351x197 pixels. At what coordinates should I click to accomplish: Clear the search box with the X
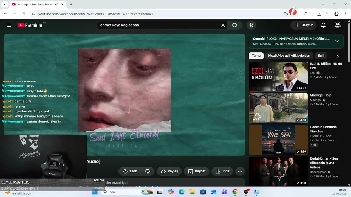pos(223,25)
